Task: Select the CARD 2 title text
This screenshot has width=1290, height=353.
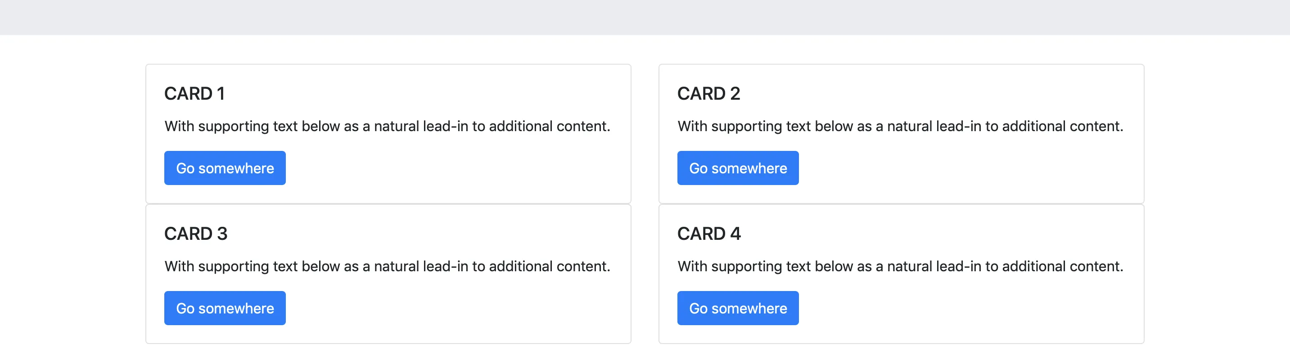Action: 708,93
